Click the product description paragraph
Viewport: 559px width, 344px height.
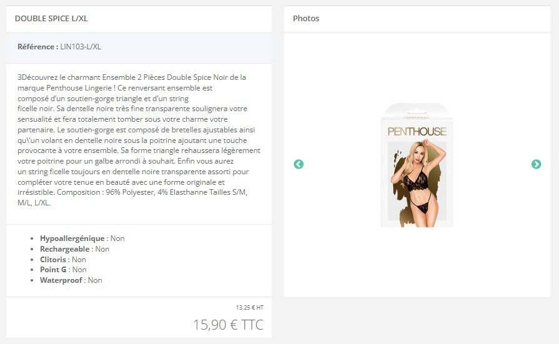pos(139,140)
